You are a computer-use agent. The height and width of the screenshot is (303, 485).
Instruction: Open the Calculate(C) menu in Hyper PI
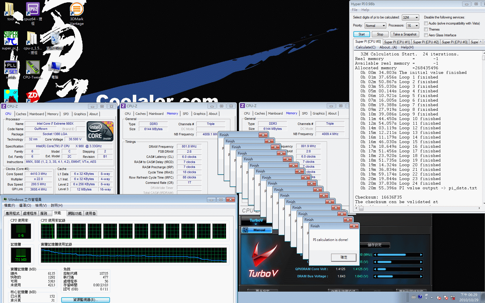[365, 47]
